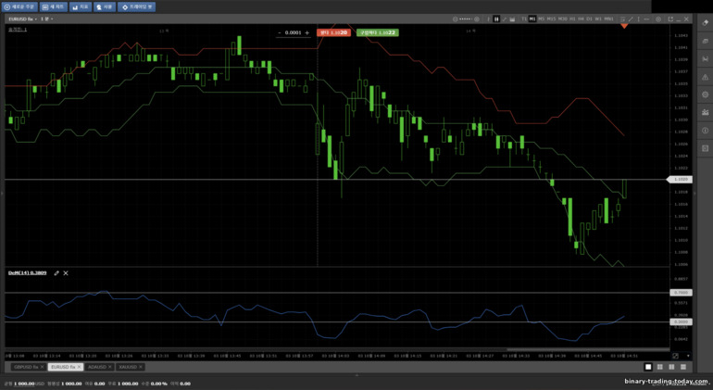
Task: Select the side-by-side columns layout icon
Action: [671, 367]
